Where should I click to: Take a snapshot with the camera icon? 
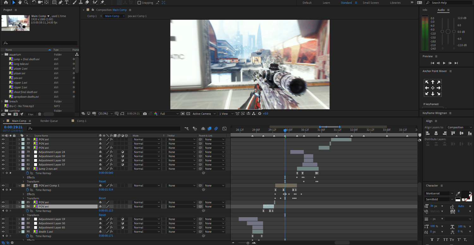point(145,113)
